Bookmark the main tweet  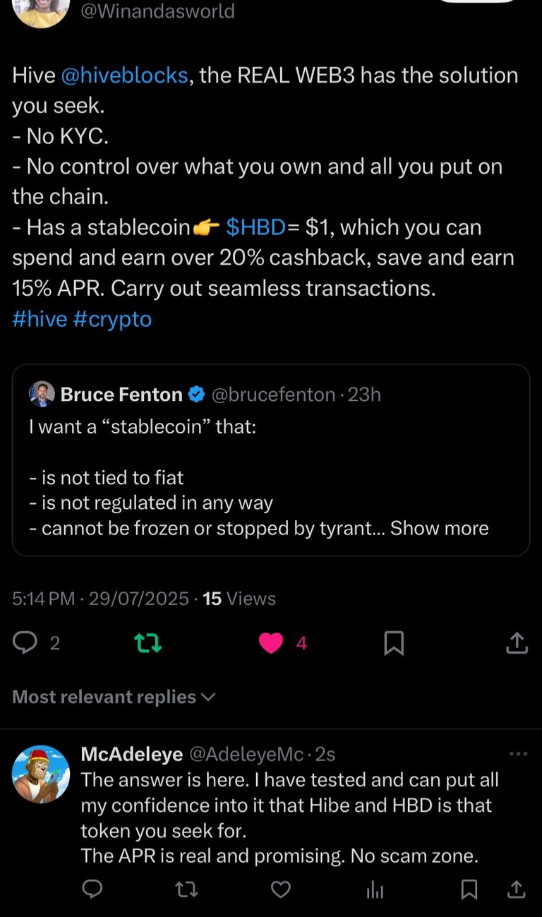pyautogui.click(x=394, y=642)
